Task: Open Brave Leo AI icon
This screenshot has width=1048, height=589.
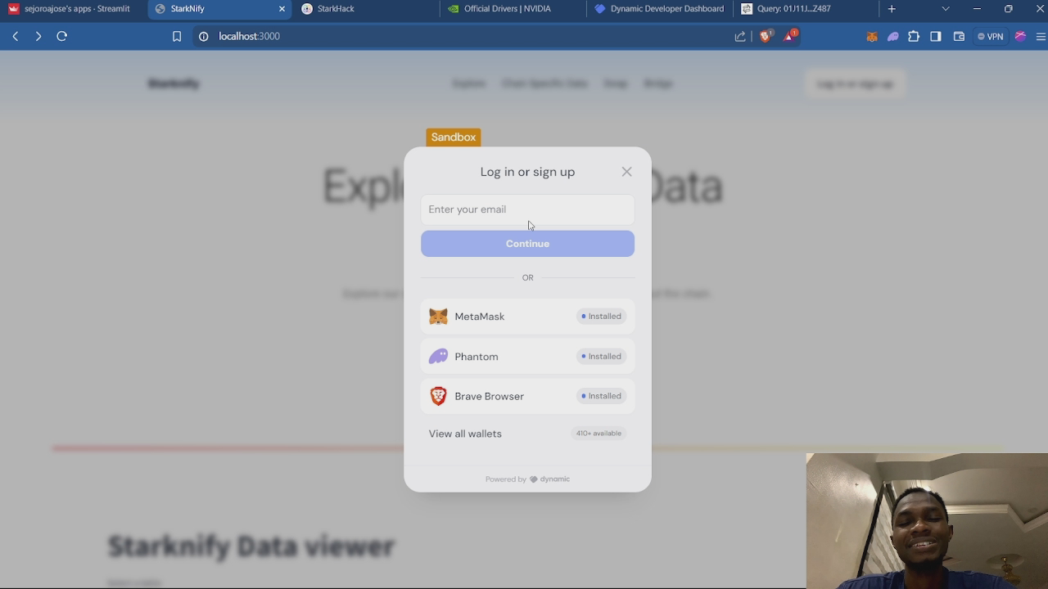Action: point(1020,37)
